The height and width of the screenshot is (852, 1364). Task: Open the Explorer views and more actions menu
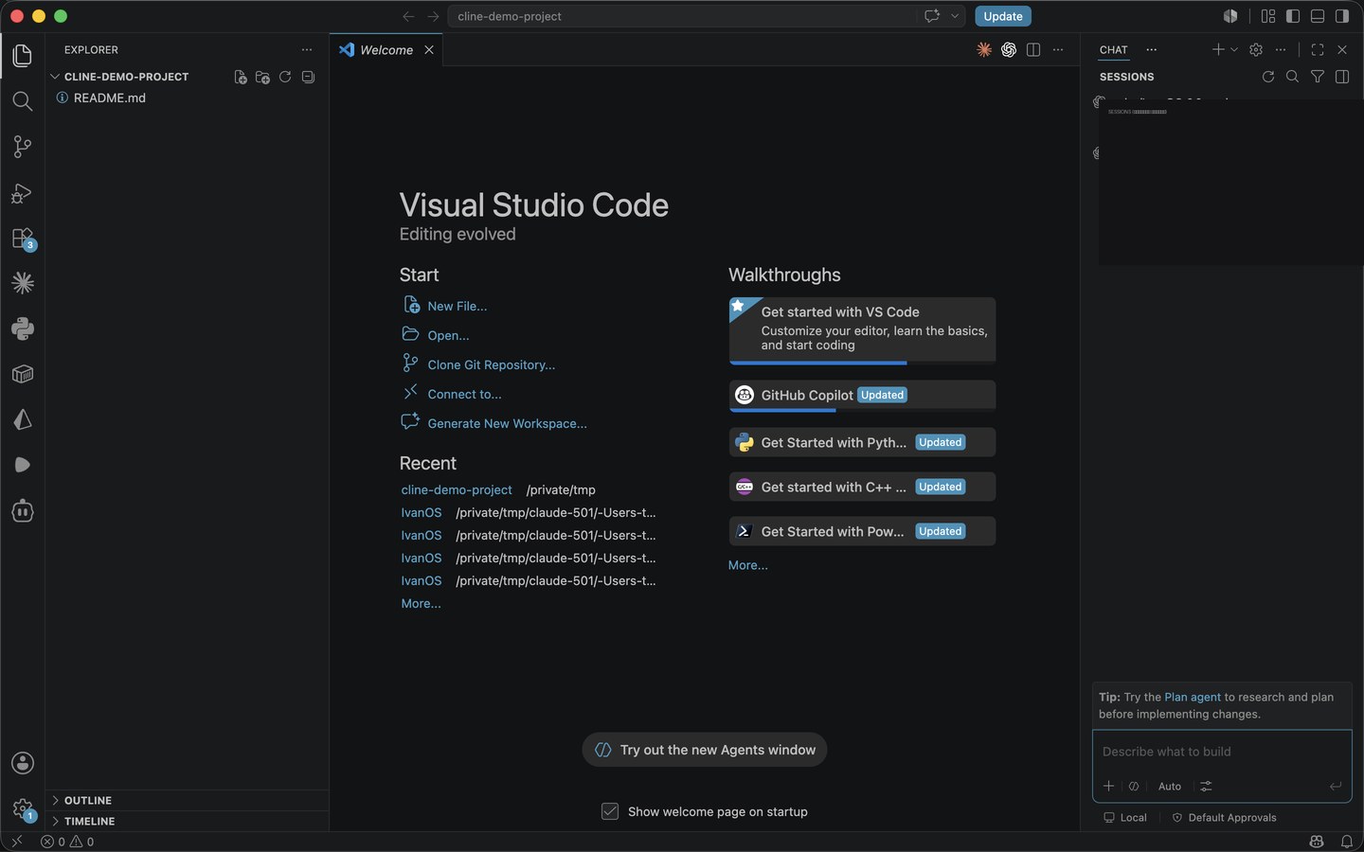pos(307,49)
